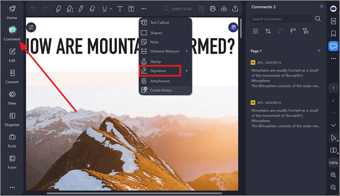Screen dimensions: 340x196
Task: Go to the previous page arrow
Action: pos(333,113)
